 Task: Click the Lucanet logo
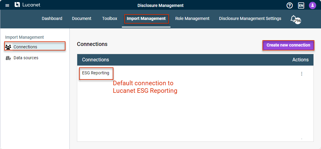point(27,5)
